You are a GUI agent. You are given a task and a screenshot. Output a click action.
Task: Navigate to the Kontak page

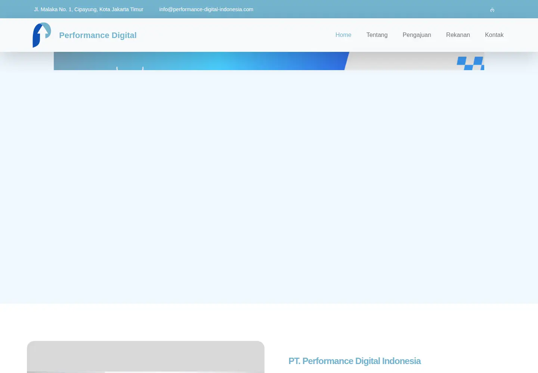pos(494,35)
